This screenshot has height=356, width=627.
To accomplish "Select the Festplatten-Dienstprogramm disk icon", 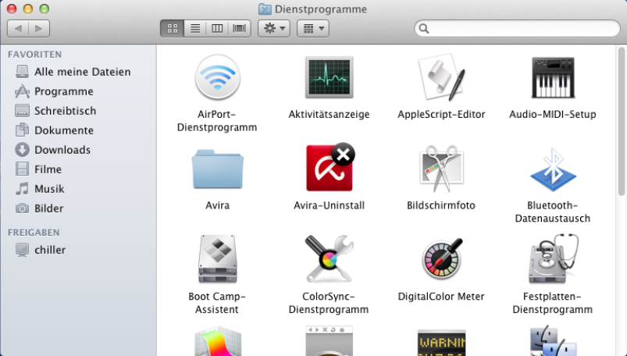I will pyautogui.click(x=553, y=259).
